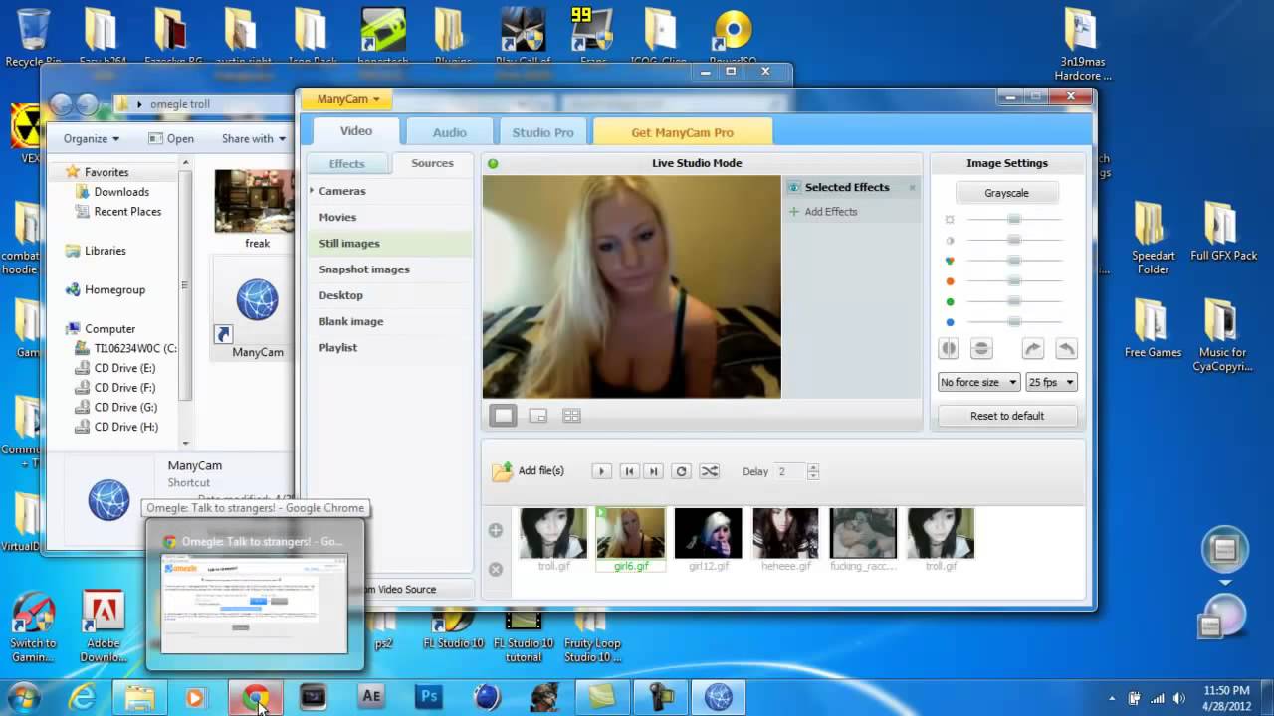Image resolution: width=1274 pixels, height=716 pixels.
Task: Close the Selected Effects panel
Action: (x=912, y=187)
